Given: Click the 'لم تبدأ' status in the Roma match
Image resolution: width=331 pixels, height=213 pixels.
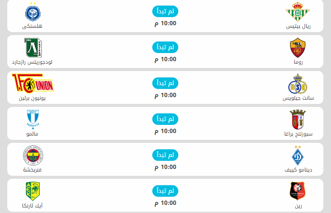Looking at the screenshot, I should click(165, 47).
